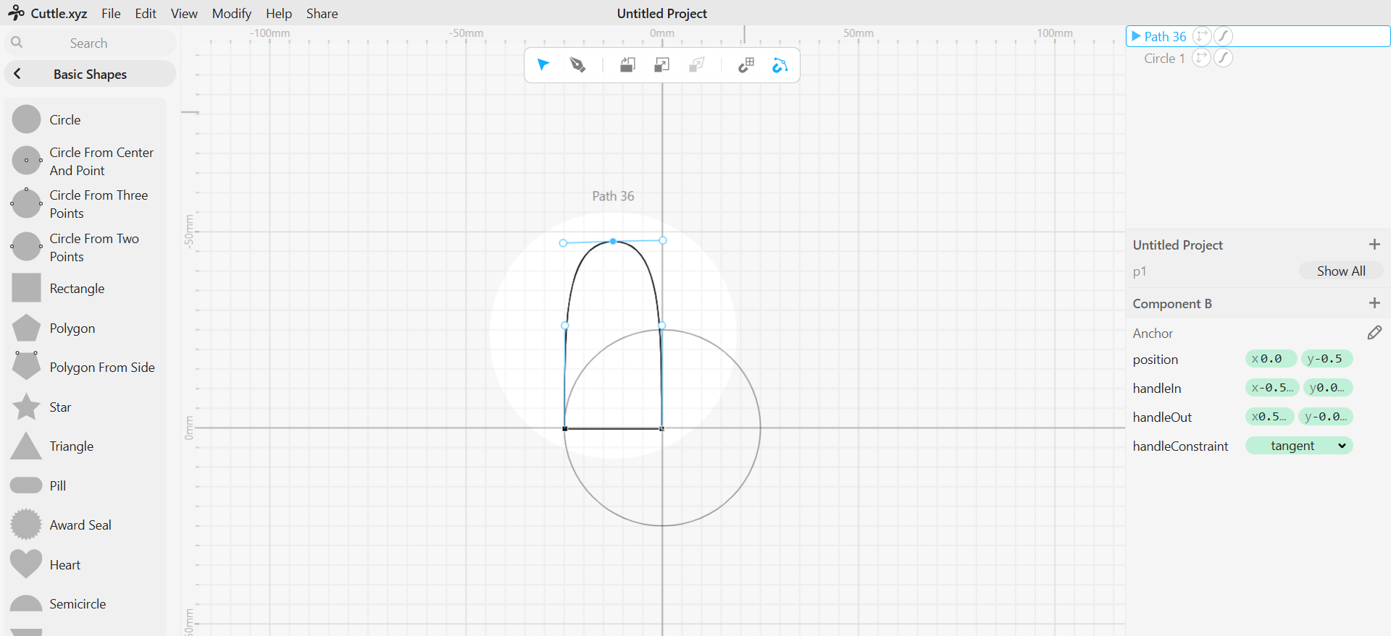The width and height of the screenshot is (1391, 636).
Task: Click the Circle shape icon
Action: pos(26,119)
